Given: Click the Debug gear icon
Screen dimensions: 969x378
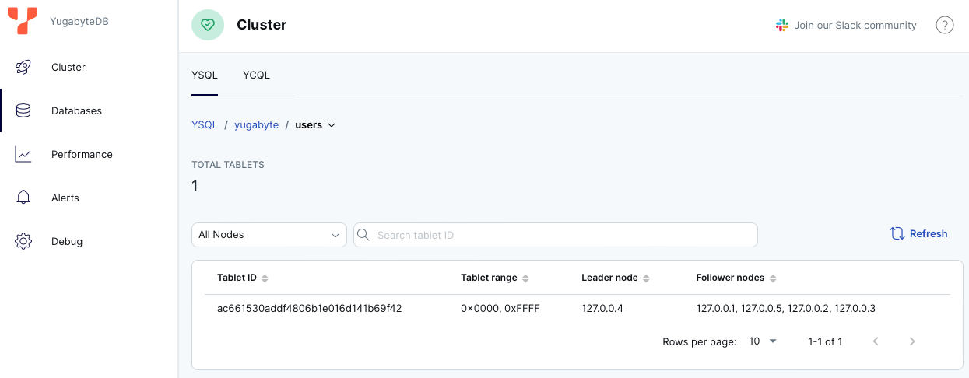Looking at the screenshot, I should 23,242.
